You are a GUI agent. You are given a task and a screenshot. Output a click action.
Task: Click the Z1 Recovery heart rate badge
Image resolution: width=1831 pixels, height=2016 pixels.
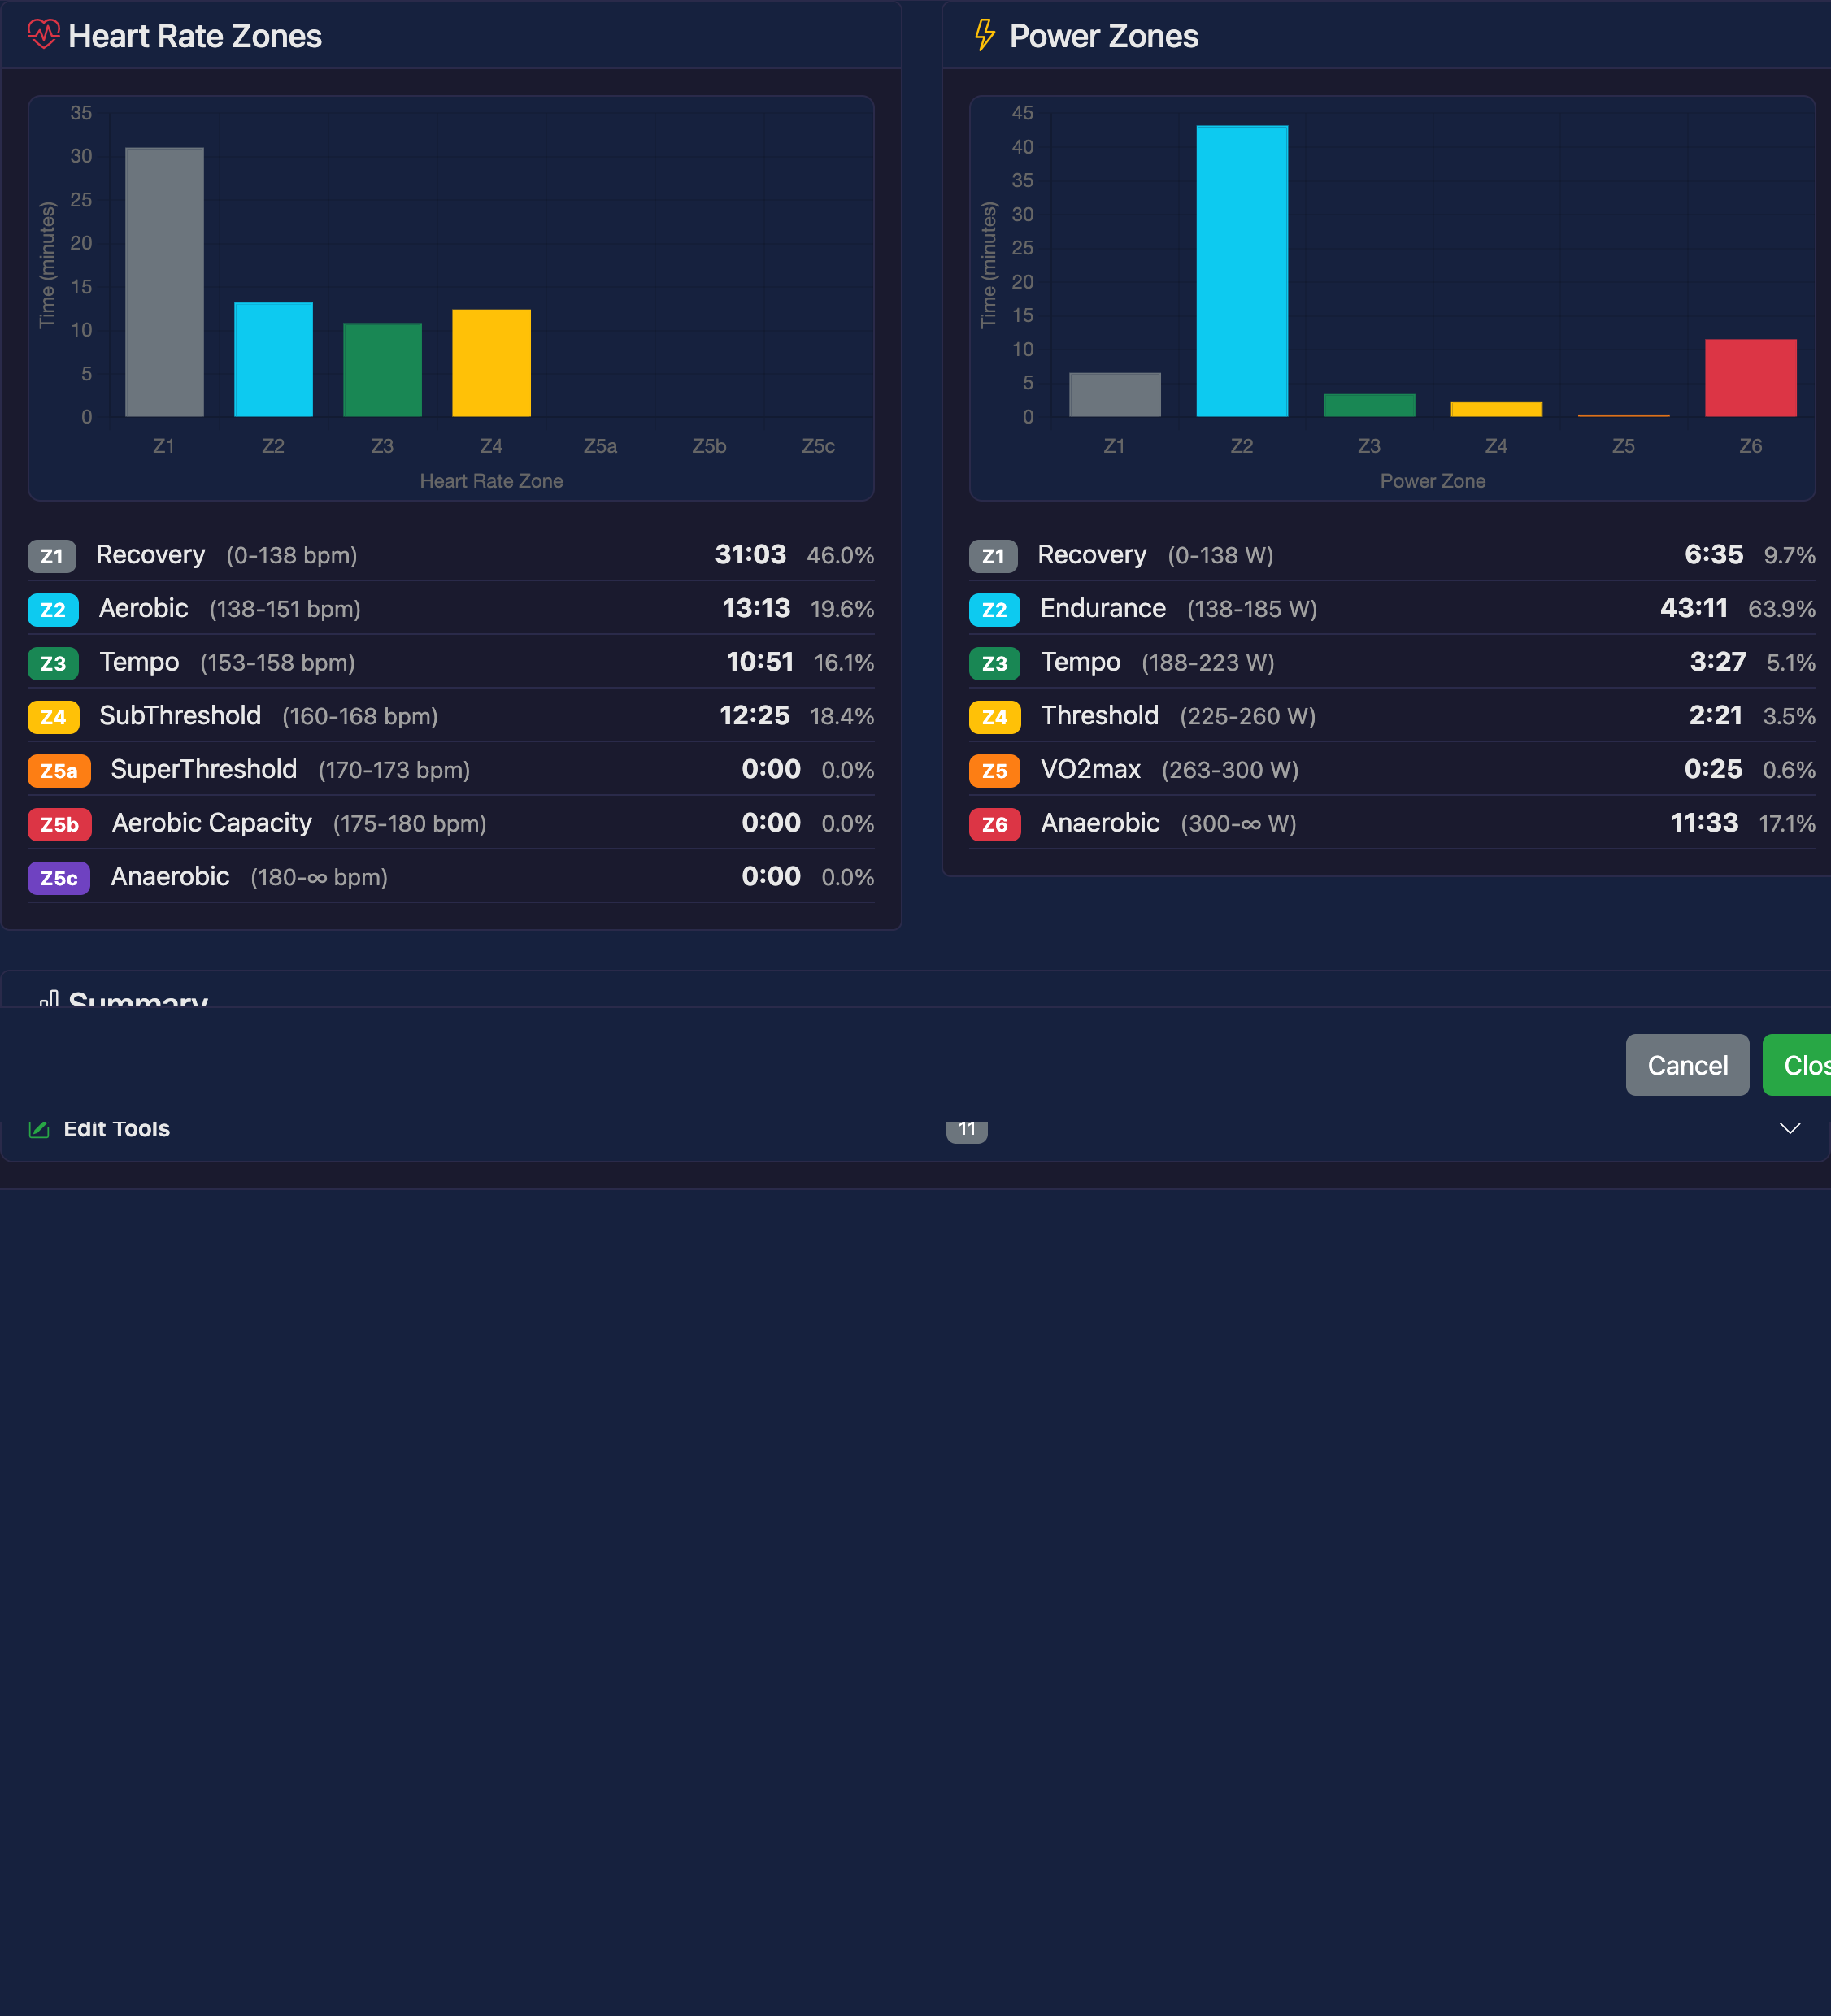point(52,556)
